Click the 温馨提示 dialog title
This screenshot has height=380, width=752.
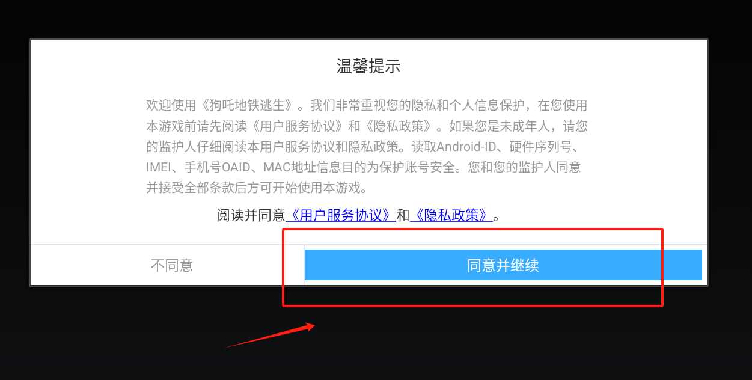pyautogui.click(x=368, y=66)
